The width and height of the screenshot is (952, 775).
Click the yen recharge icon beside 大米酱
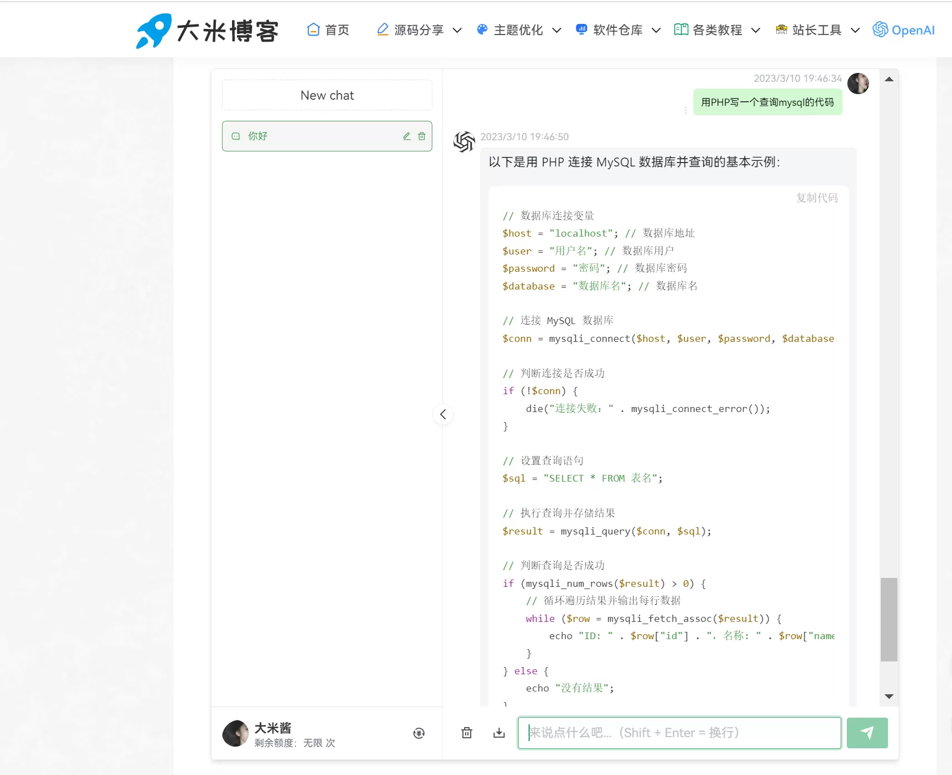coord(419,733)
